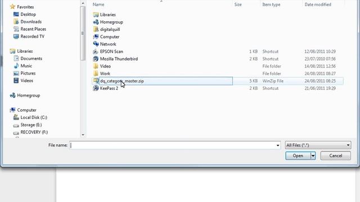The height and width of the screenshot is (202, 360).
Task: Click the RECOVERY (F:) drive icon
Action: [x=16, y=132]
